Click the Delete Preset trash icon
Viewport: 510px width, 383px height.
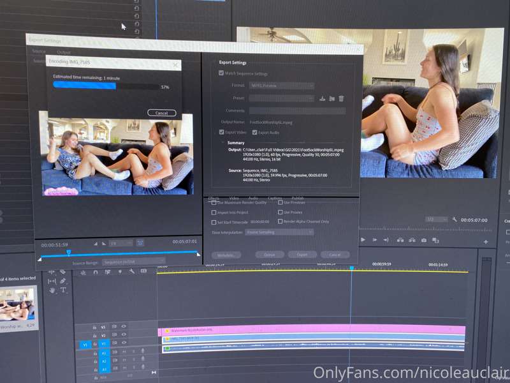click(x=341, y=98)
